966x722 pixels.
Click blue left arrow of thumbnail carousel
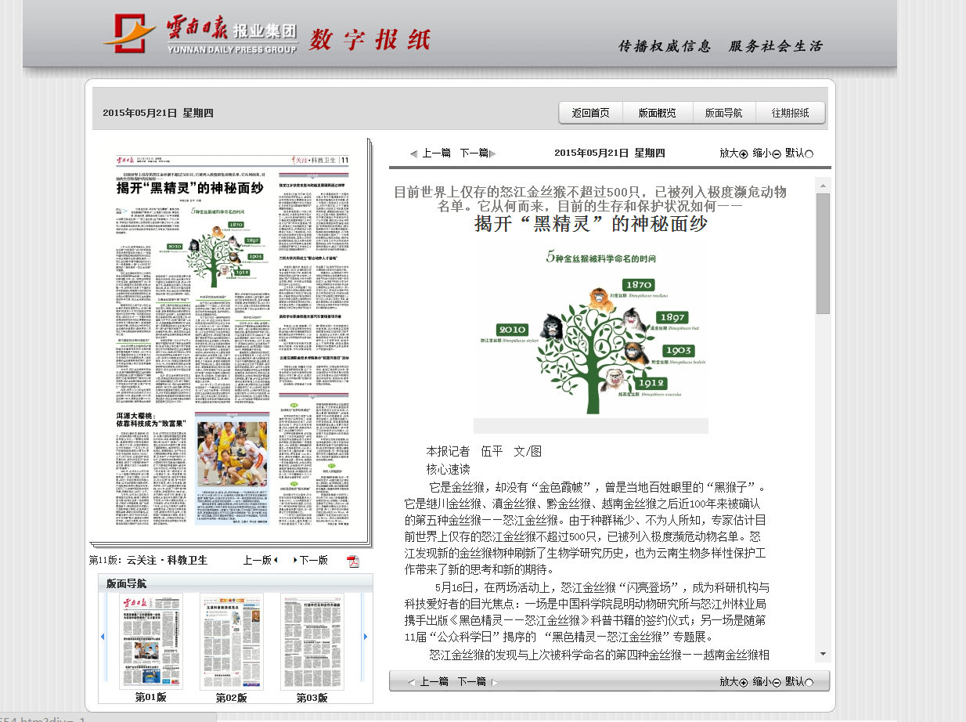click(102, 637)
